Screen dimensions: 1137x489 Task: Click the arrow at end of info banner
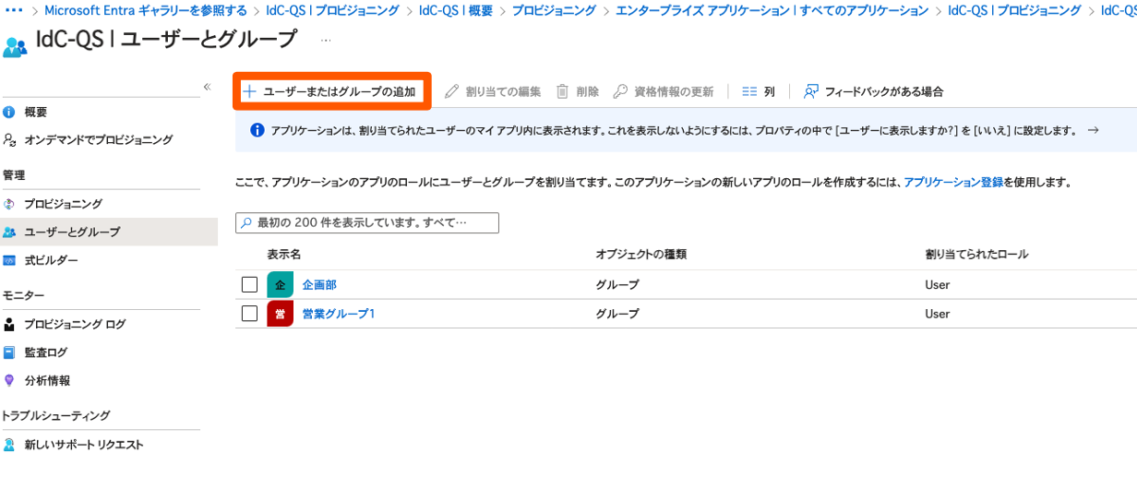pos(1093,131)
